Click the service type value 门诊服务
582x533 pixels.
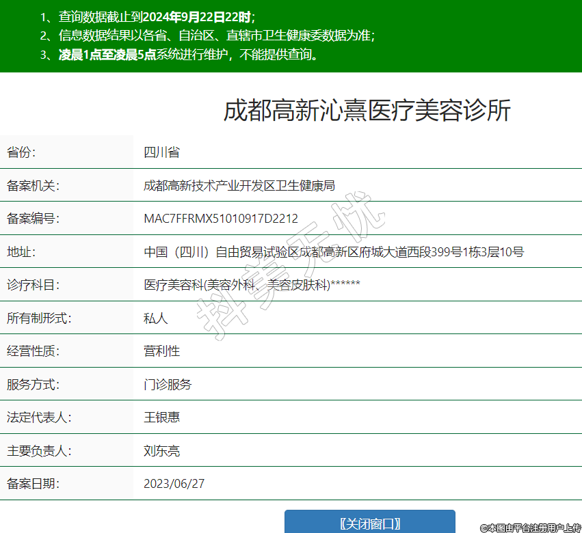[168, 384]
